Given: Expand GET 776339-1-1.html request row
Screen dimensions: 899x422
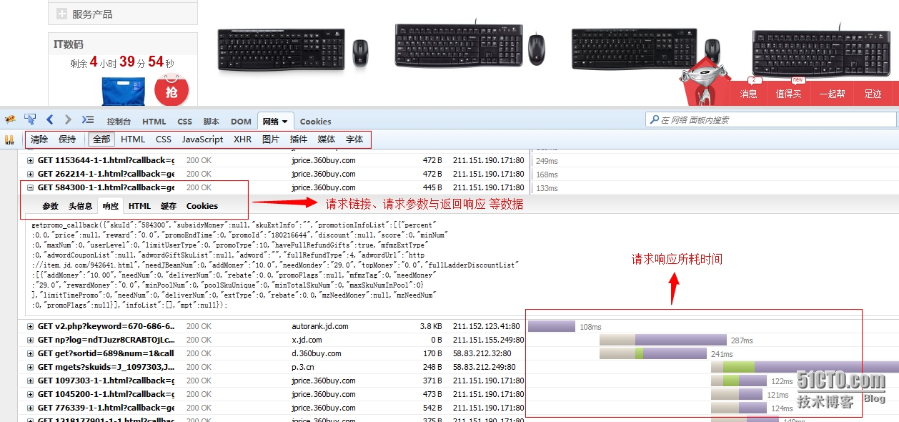Looking at the screenshot, I should [x=30, y=408].
